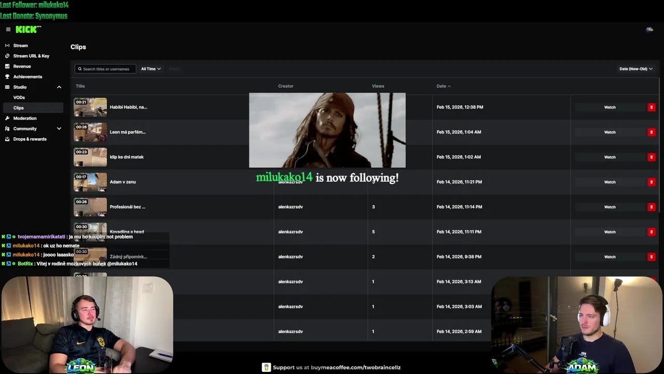The image size is (664, 374).
Task: Click the 'Feb 14, 2026, 11:14 PM' date
Action: click(459, 207)
